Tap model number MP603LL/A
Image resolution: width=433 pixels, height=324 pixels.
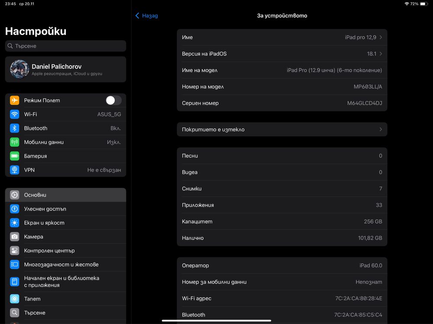[x=368, y=86]
